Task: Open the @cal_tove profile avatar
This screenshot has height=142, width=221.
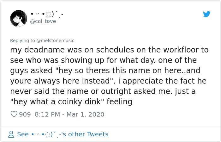Action: click(x=19, y=19)
